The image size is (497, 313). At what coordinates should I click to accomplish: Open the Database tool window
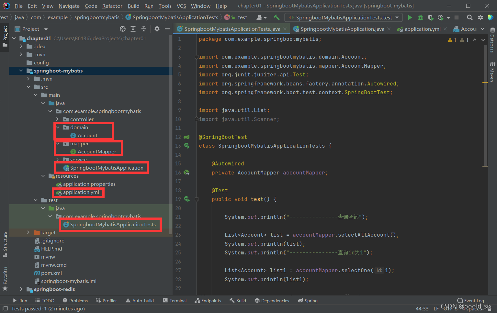click(492, 40)
